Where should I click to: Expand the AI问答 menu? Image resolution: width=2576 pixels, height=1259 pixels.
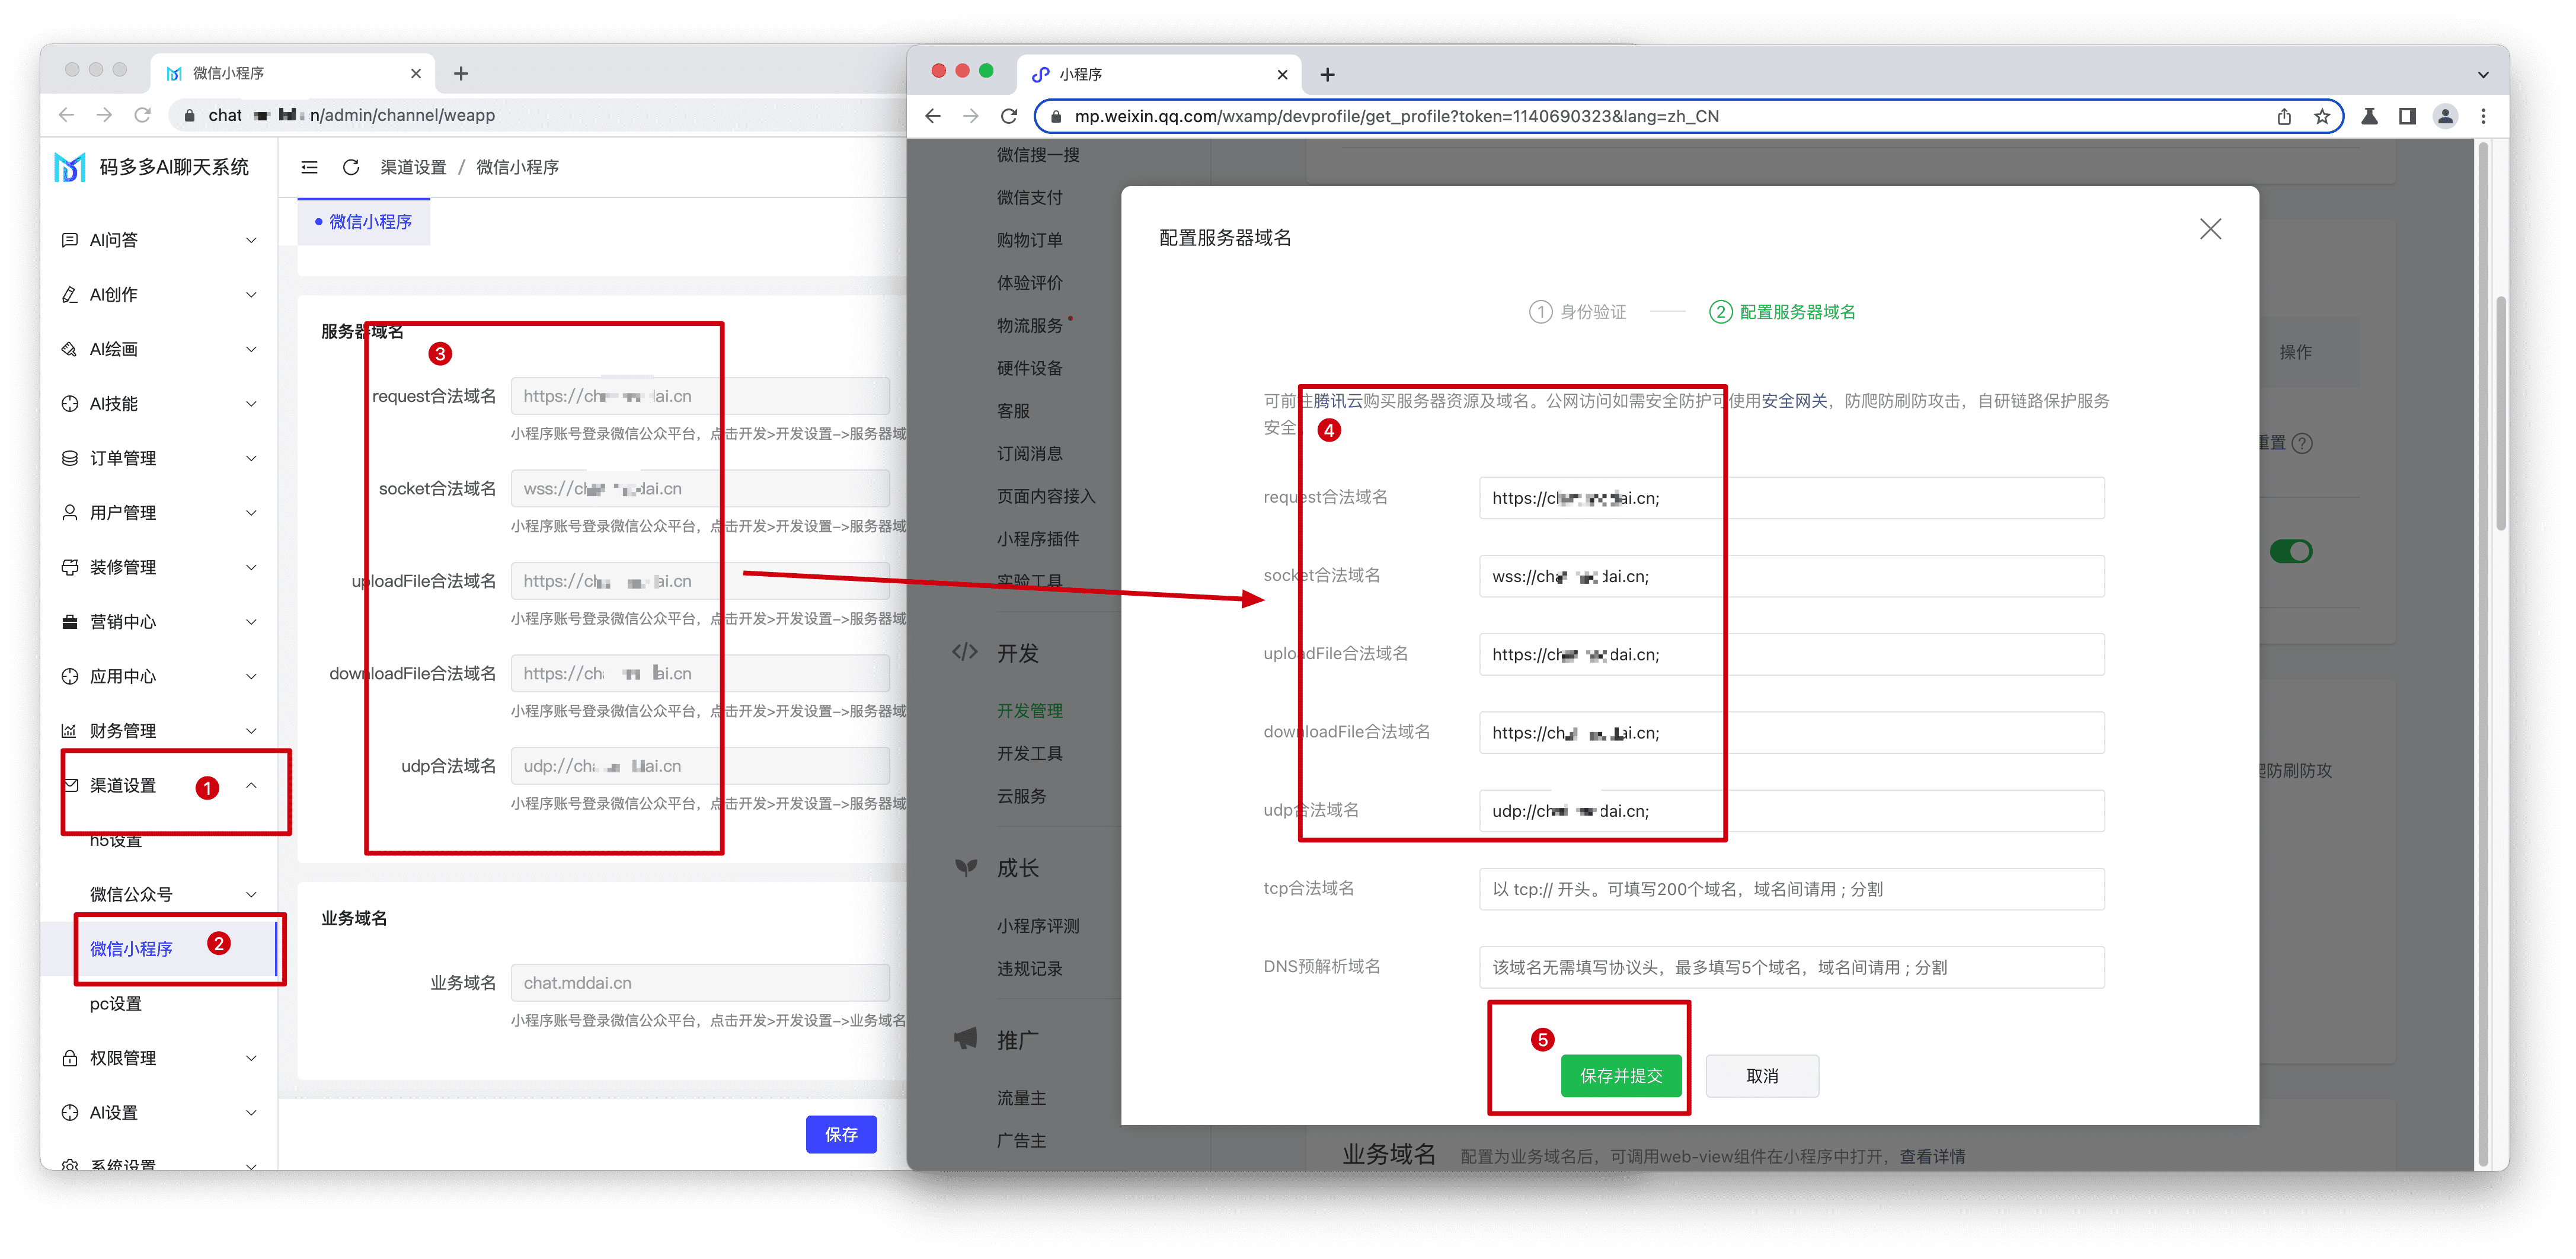159,240
